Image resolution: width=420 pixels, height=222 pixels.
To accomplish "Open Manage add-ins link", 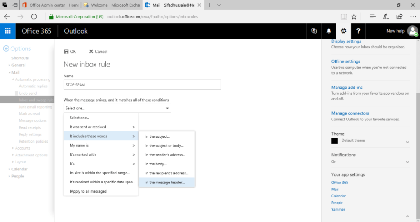I will click(x=347, y=88).
